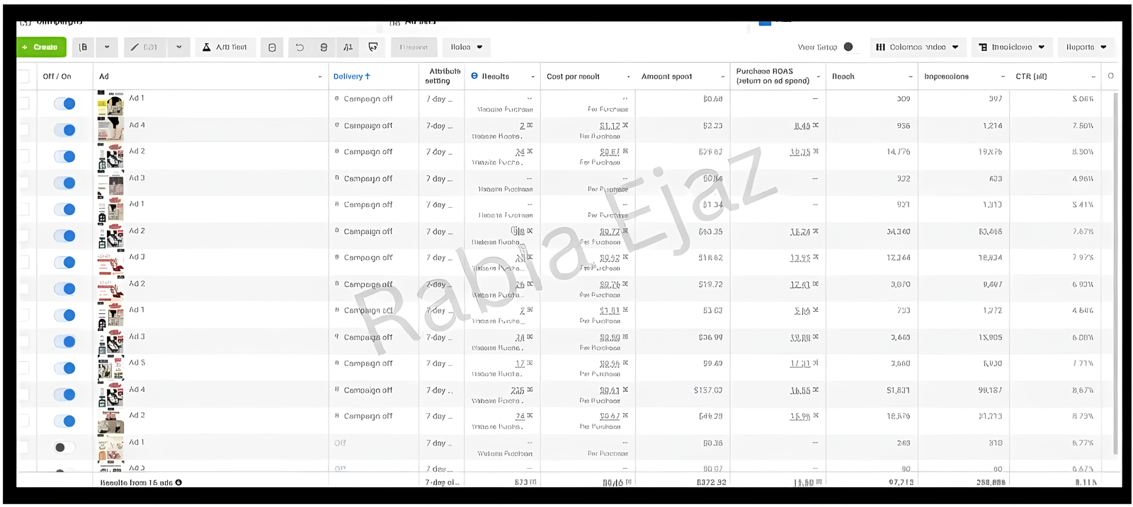Image resolution: width=1133 pixels, height=507 pixels.
Task: Open the Columns dropdown
Action: [x=916, y=47]
